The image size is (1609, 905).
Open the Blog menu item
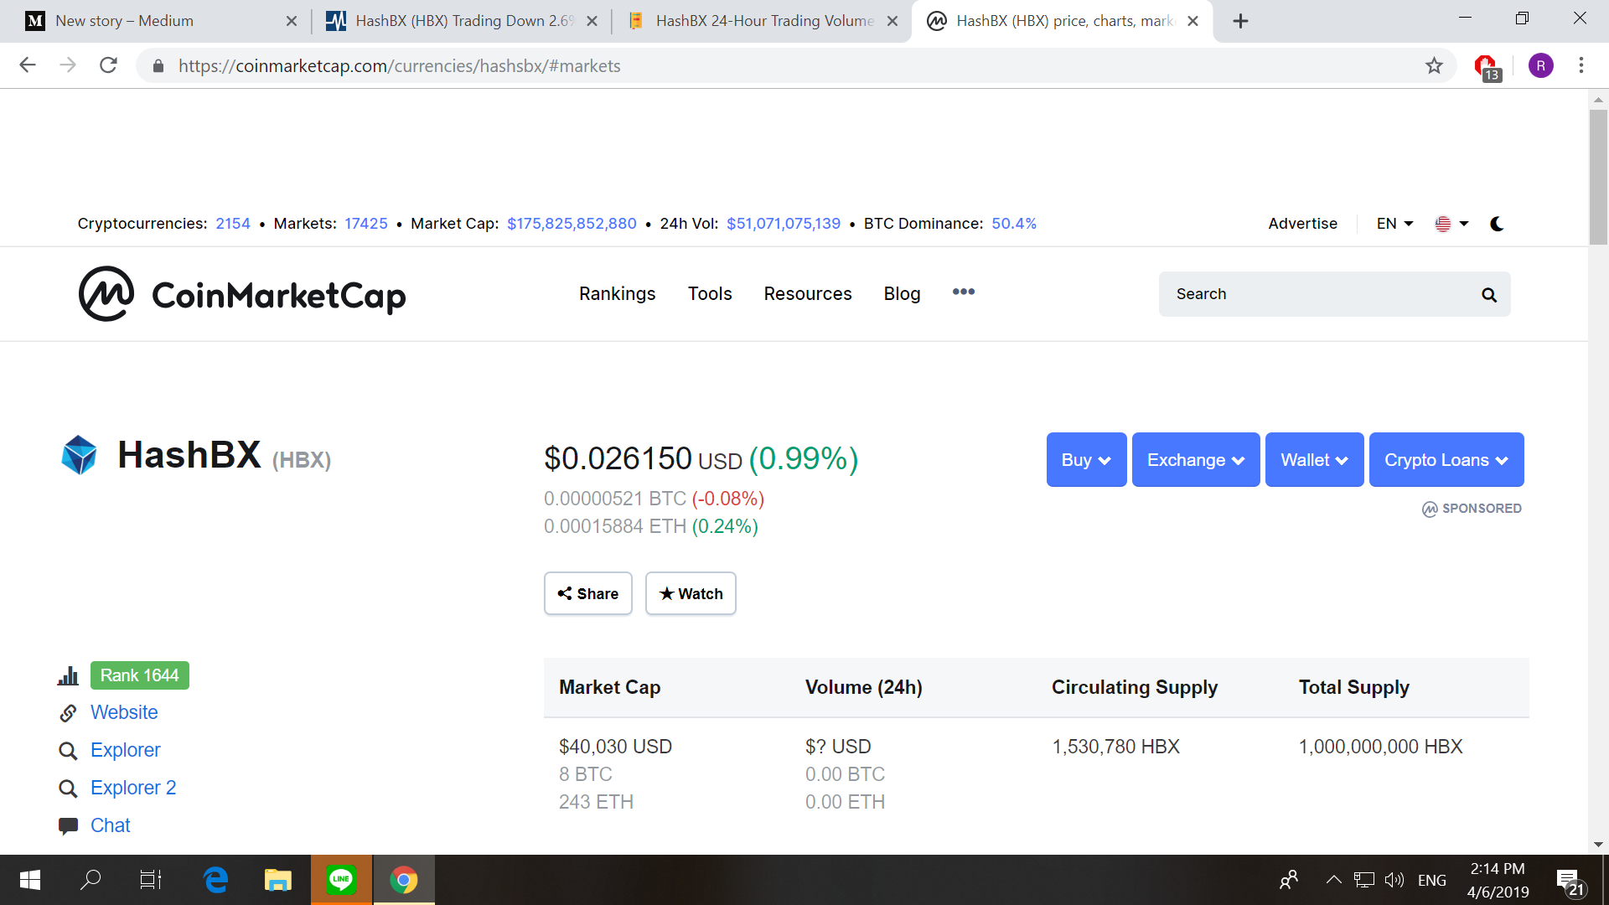click(x=902, y=294)
